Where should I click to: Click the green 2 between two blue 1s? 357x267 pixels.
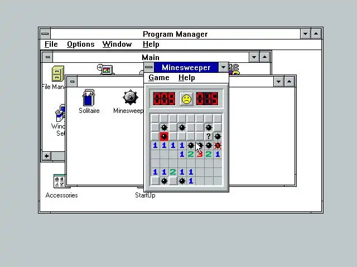tap(173, 172)
